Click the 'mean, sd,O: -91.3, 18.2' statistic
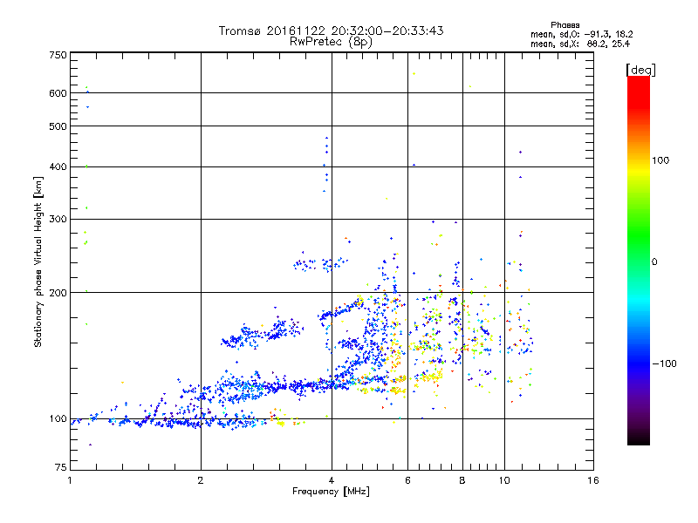Screen dimensions: 698x523 581,34
